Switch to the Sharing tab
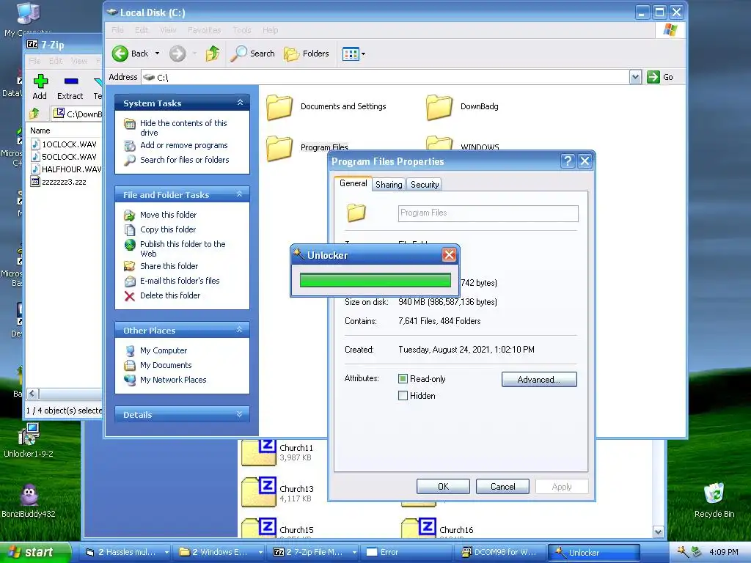This screenshot has height=563, width=751. click(x=389, y=185)
